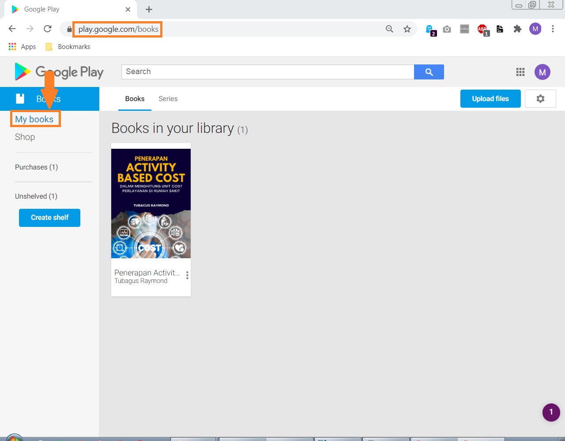Bookmark page with the star icon
Screen dimensions: 565x441
click(407, 29)
